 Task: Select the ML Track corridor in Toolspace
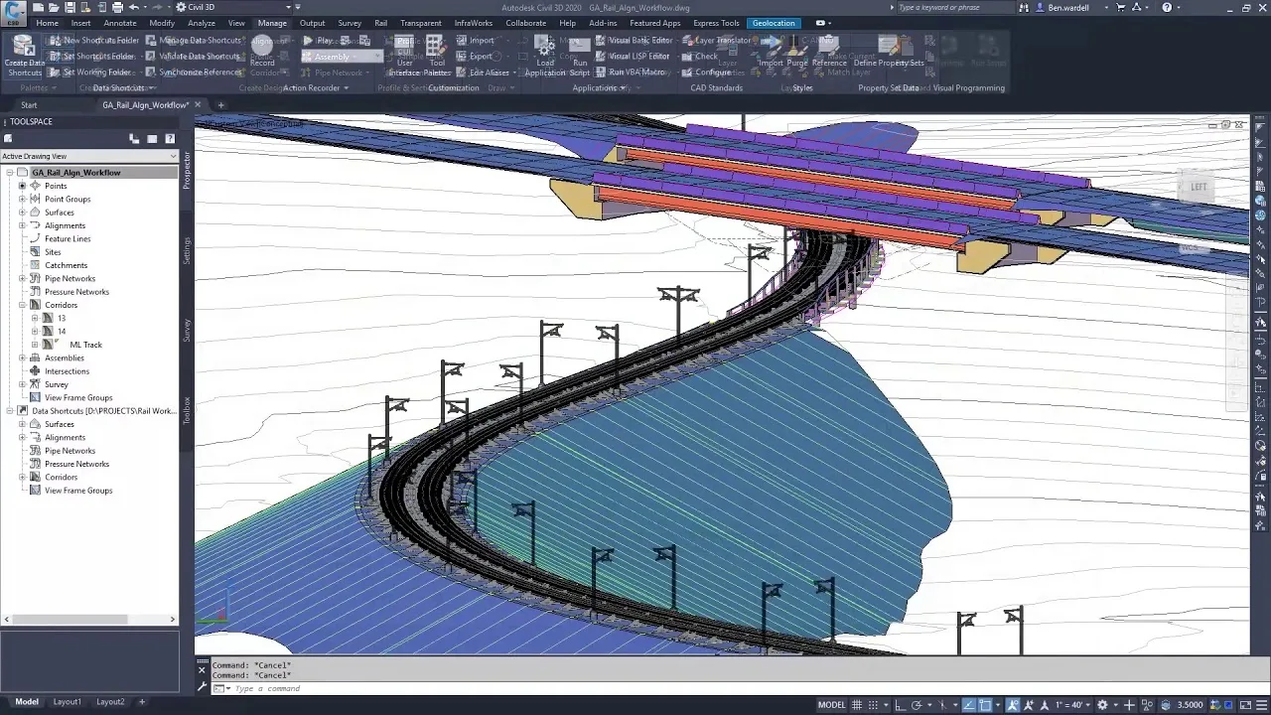[x=84, y=345]
